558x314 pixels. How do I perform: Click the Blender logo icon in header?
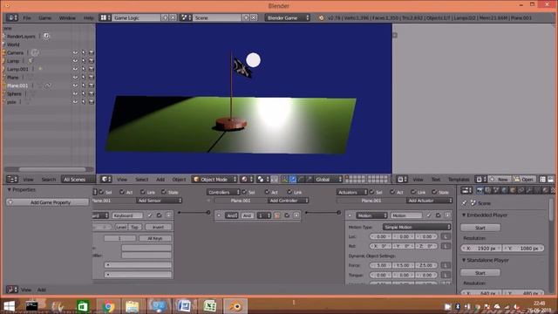point(321,17)
